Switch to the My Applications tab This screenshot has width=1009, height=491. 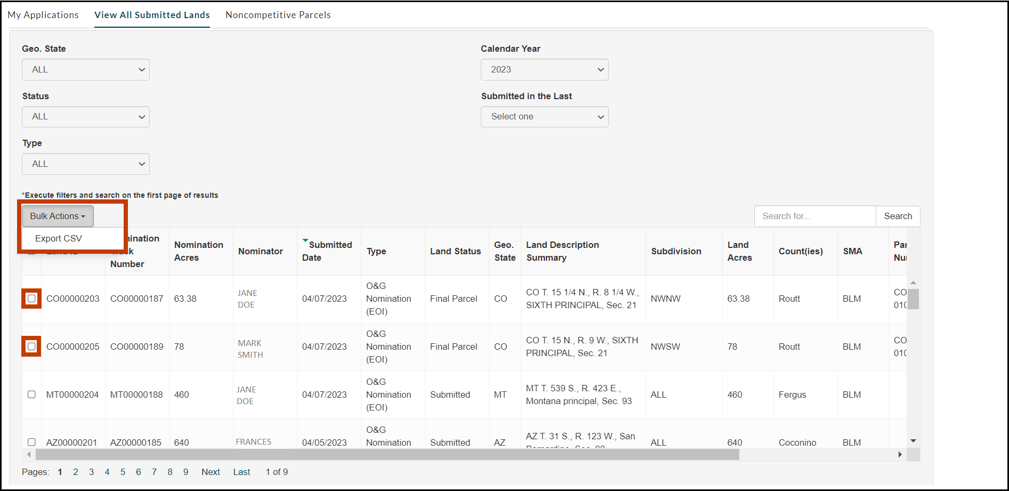(43, 15)
